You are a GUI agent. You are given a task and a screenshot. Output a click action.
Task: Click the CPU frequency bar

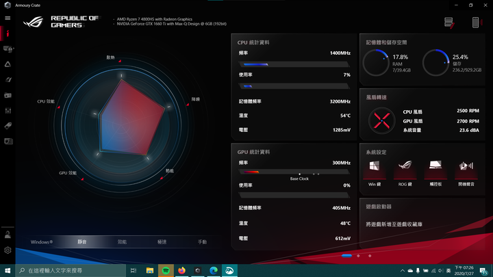point(294,64)
